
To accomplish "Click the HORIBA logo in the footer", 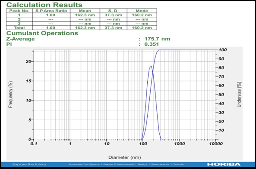I will click(x=224, y=164).
